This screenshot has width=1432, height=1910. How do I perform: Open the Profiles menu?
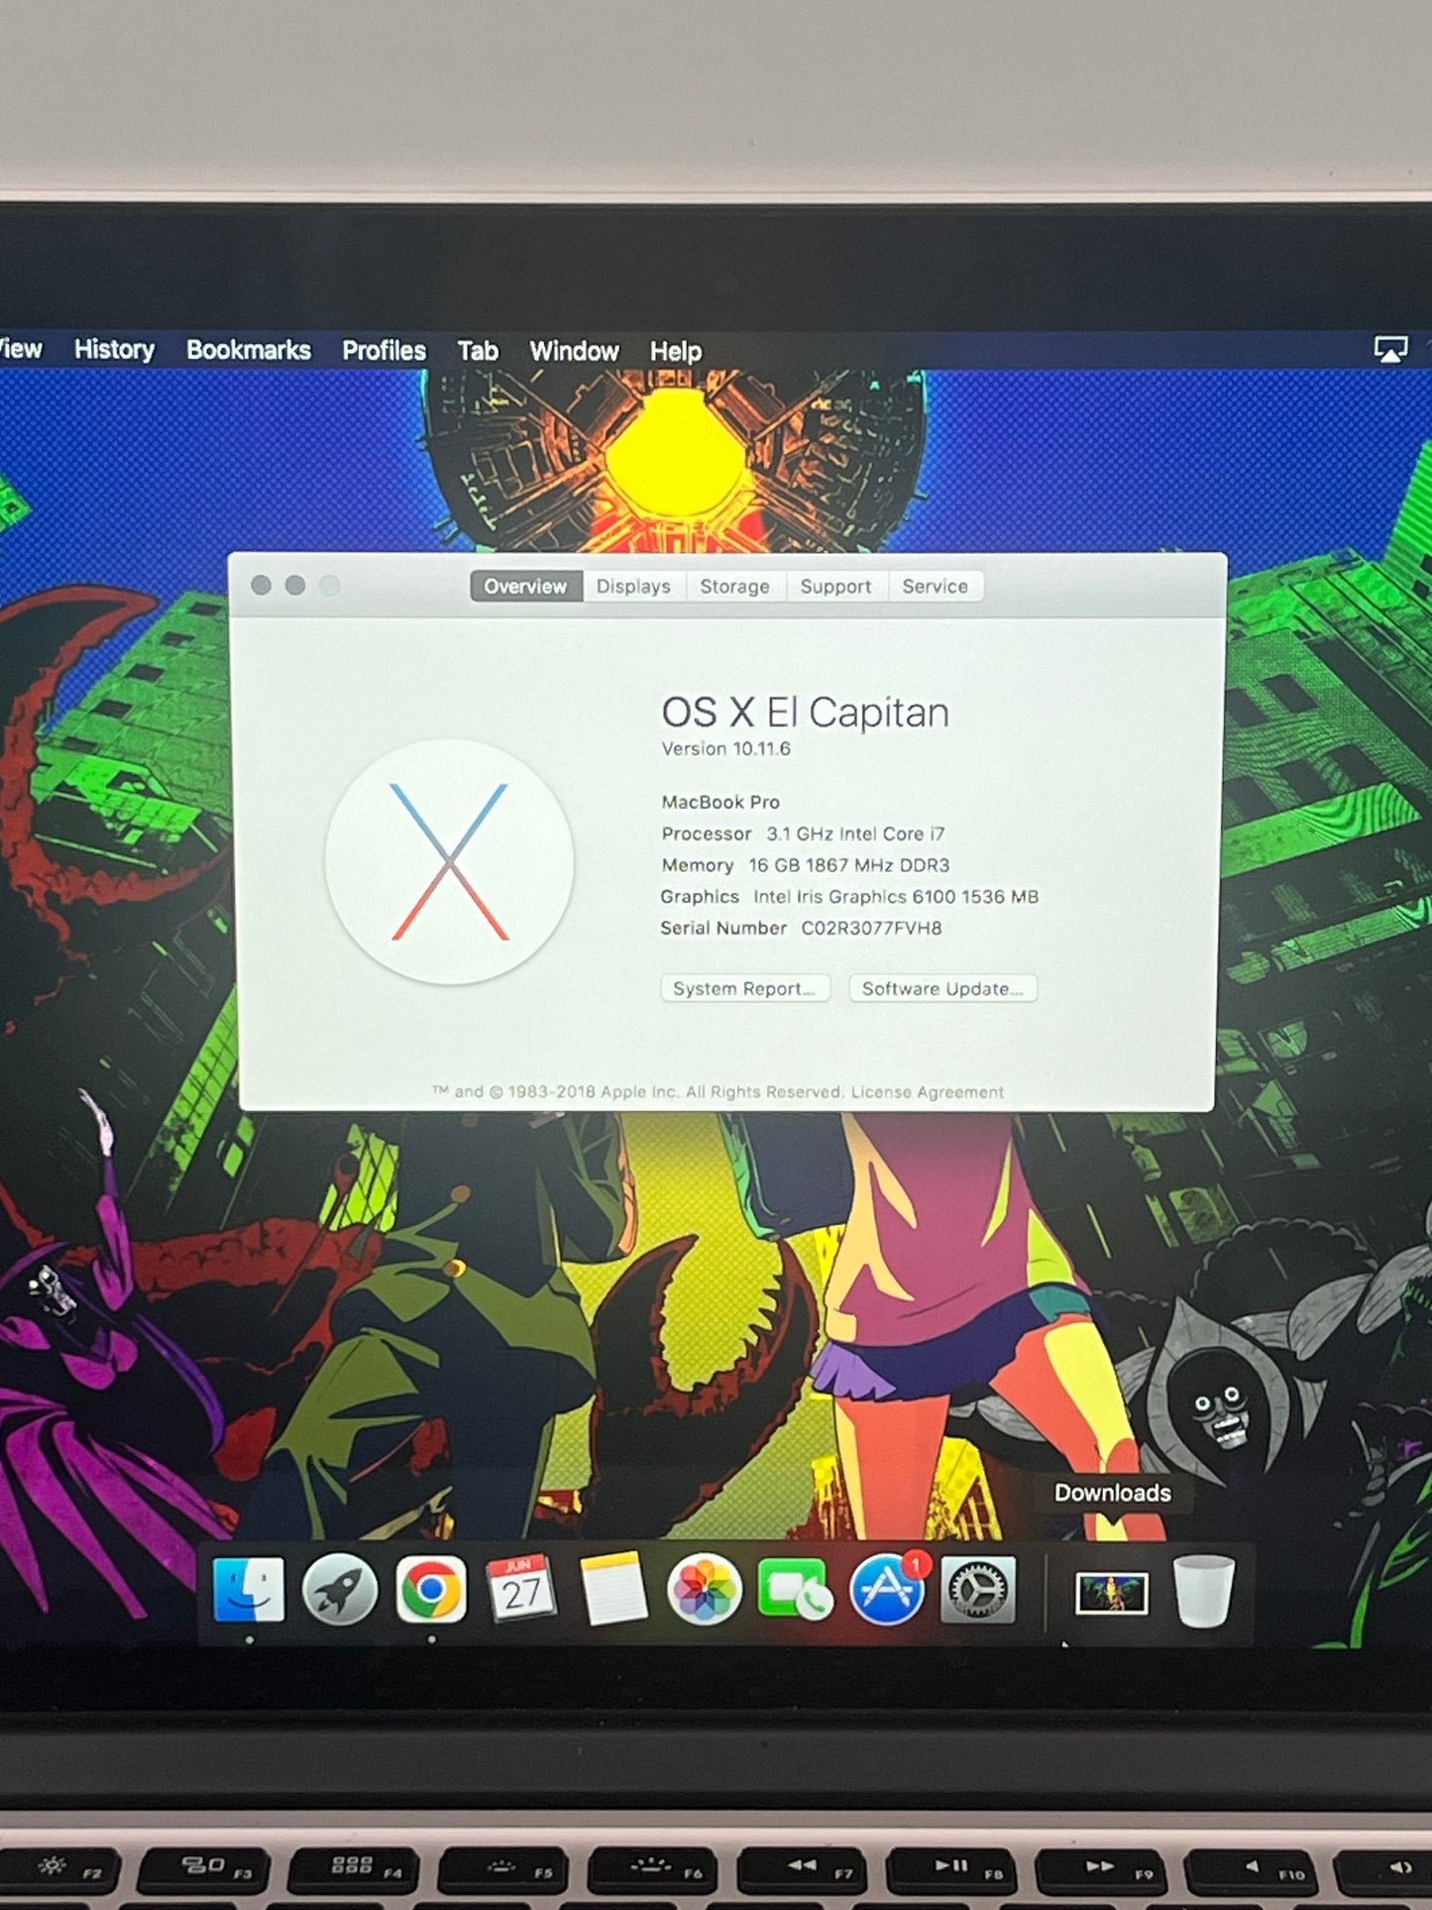coord(385,350)
